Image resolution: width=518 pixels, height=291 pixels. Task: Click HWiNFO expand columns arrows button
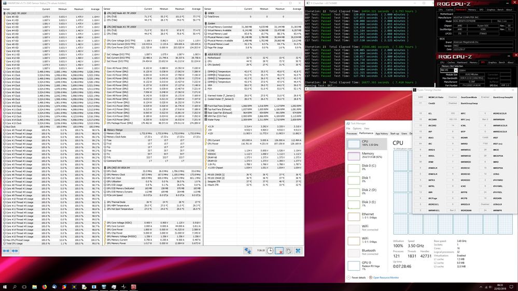click(x=6, y=251)
